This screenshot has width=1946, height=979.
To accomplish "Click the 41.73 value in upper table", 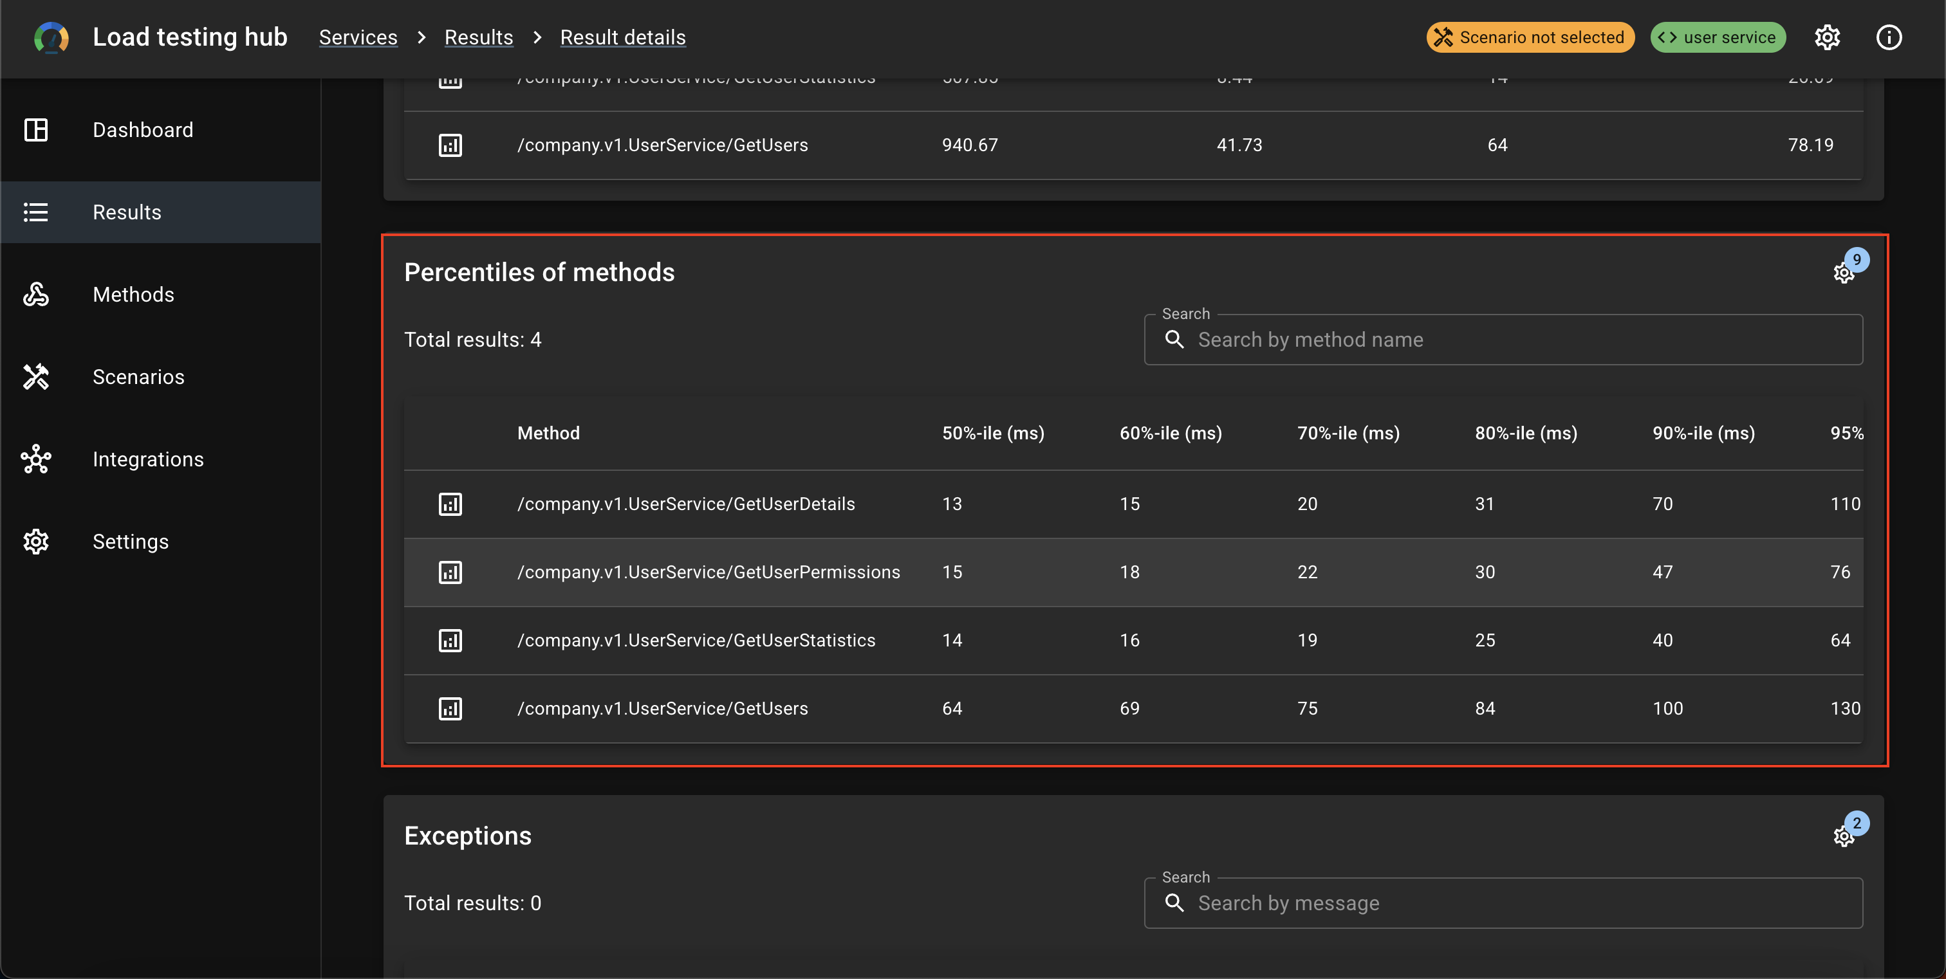I will coord(1239,145).
